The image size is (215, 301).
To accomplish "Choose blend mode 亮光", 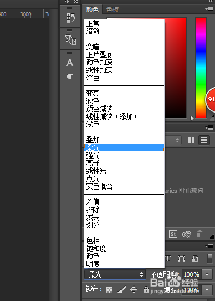I will point(124,163).
